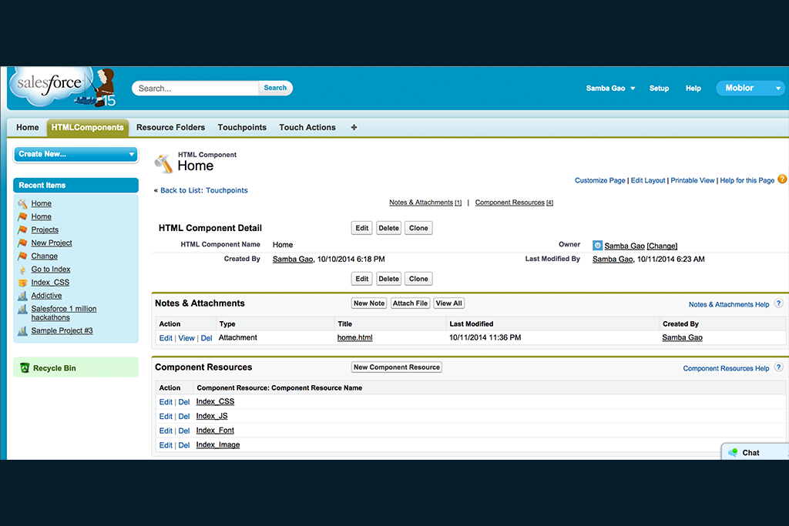Click hammer icon beside first Home recent item

pyautogui.click(x=22, y=203)
